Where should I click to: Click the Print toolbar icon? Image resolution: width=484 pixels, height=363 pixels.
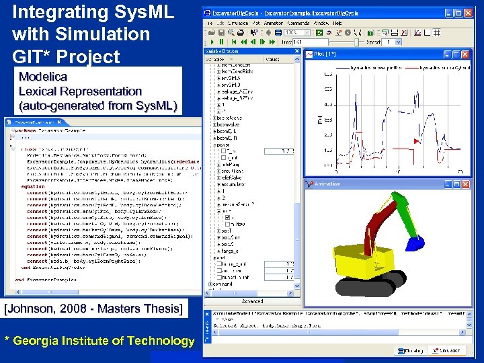pos(241,32)
